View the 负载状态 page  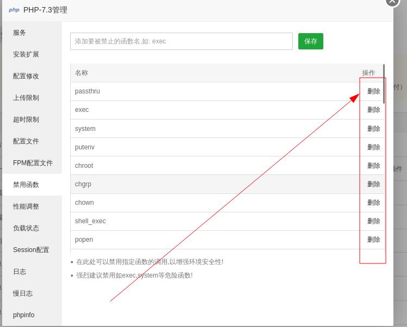[x=26, y=228]
